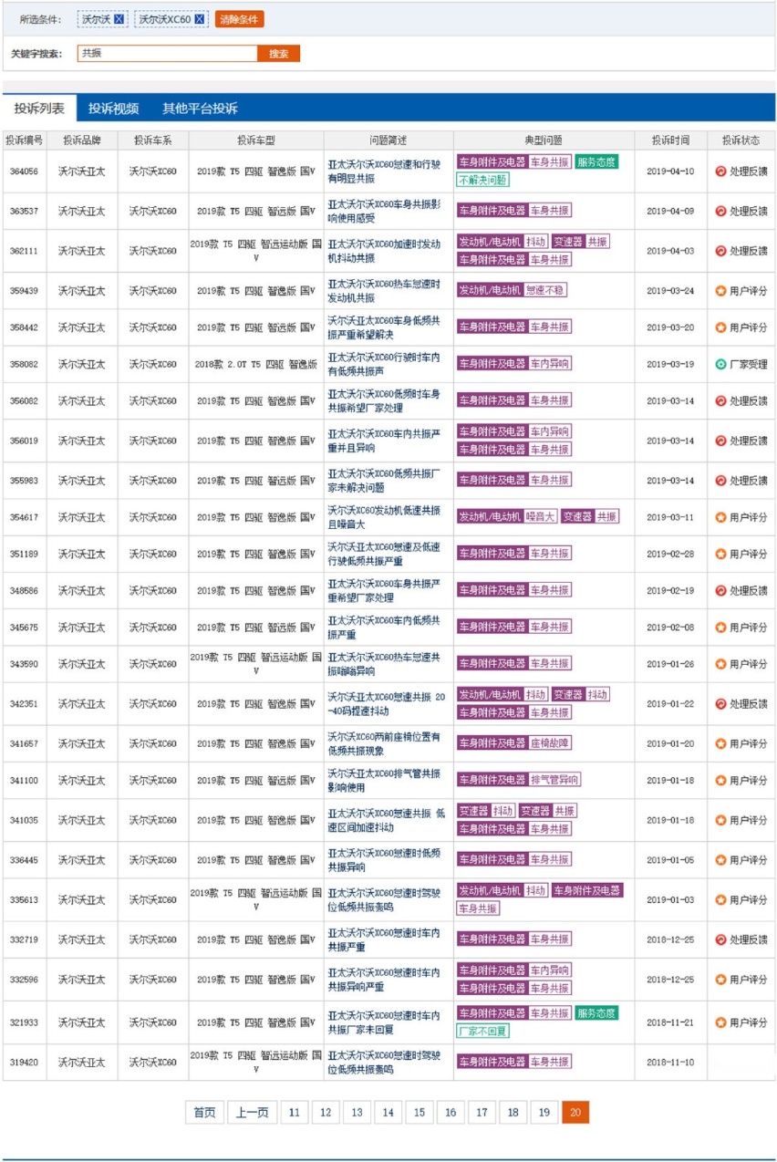The image size is (777, 1162).
Task: Click the red status icon in row 362111
Action: point(720,251)
